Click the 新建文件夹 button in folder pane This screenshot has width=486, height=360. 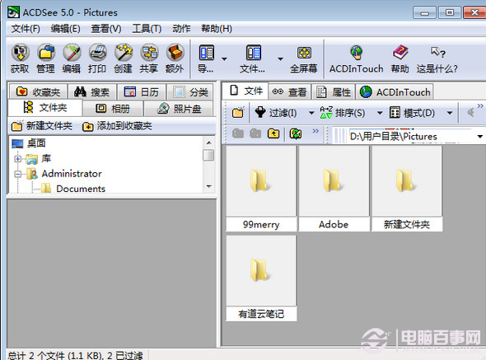tap(42, 126)
